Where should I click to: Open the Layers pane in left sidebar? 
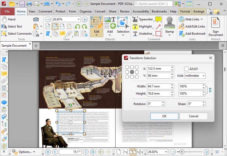(x=4, y=102)
